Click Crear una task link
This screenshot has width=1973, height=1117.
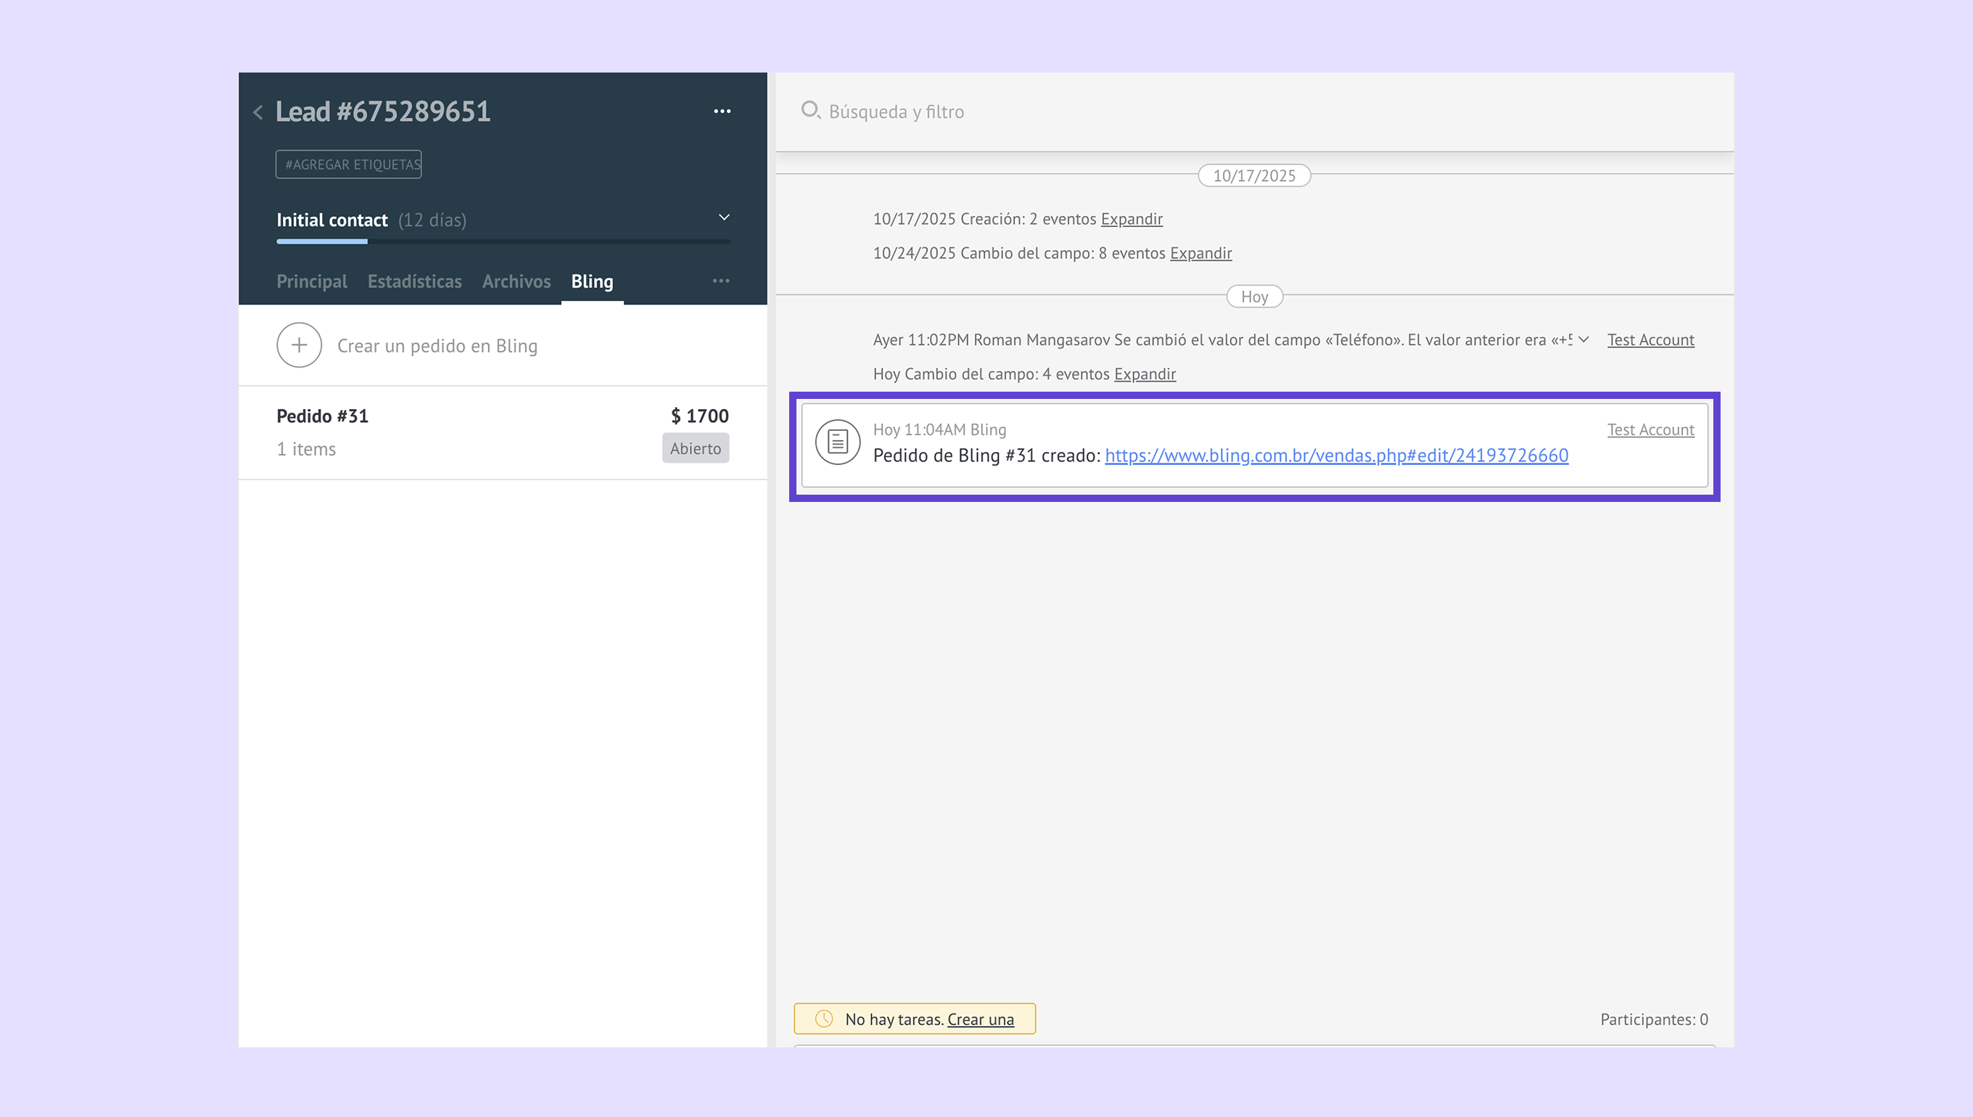[x=981, y=1020]
